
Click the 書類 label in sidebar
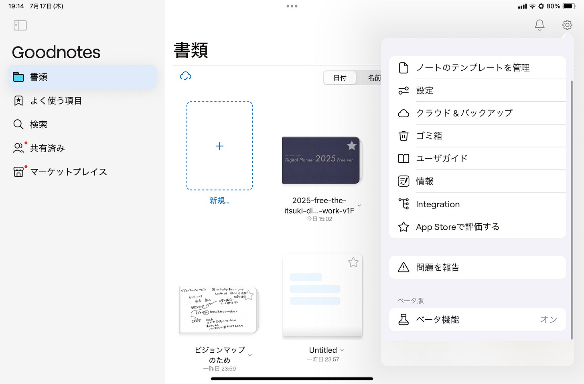(39, 77)
